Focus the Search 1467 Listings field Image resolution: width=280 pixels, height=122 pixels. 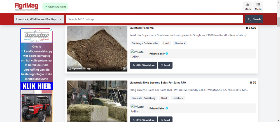click(155, 19)
